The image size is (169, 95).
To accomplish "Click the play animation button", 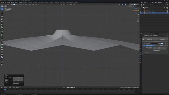I will [x=71, y=88].
